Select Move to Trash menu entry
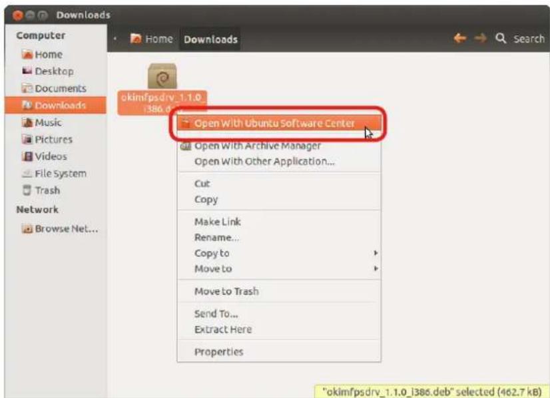Image resolution: width=550 pixels, height=398 pixels. (x=279, y=291)
